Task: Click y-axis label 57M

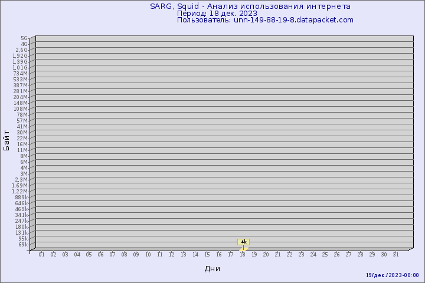Action: point(22,121)
